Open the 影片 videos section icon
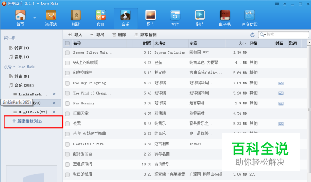The image size is (311, 182). [x=199, y=18]
